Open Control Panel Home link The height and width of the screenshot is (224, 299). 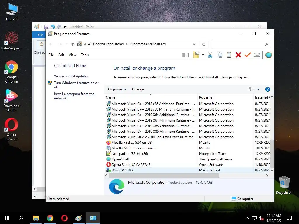tap(70, 66)
